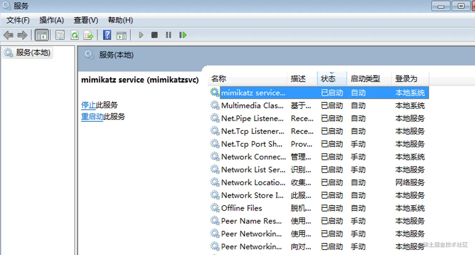Sort by the 名称 column header
This screenshot has height=255, width=475.
247,78
